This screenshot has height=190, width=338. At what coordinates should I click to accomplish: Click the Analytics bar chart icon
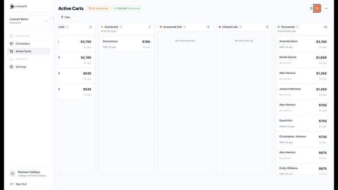click(11, 59)
